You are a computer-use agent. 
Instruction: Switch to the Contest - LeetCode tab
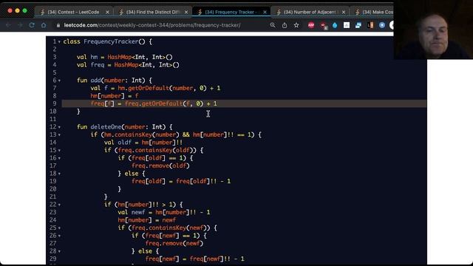pos(73,12)
